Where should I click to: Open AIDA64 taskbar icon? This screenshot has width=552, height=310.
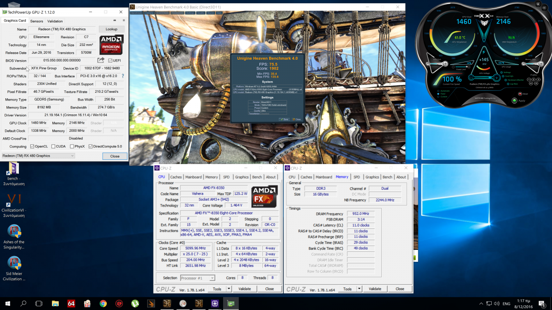(x=71, y=304)
